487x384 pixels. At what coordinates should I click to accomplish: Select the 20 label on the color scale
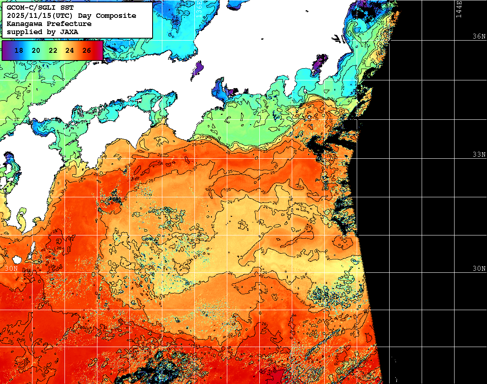pos(36,50)
